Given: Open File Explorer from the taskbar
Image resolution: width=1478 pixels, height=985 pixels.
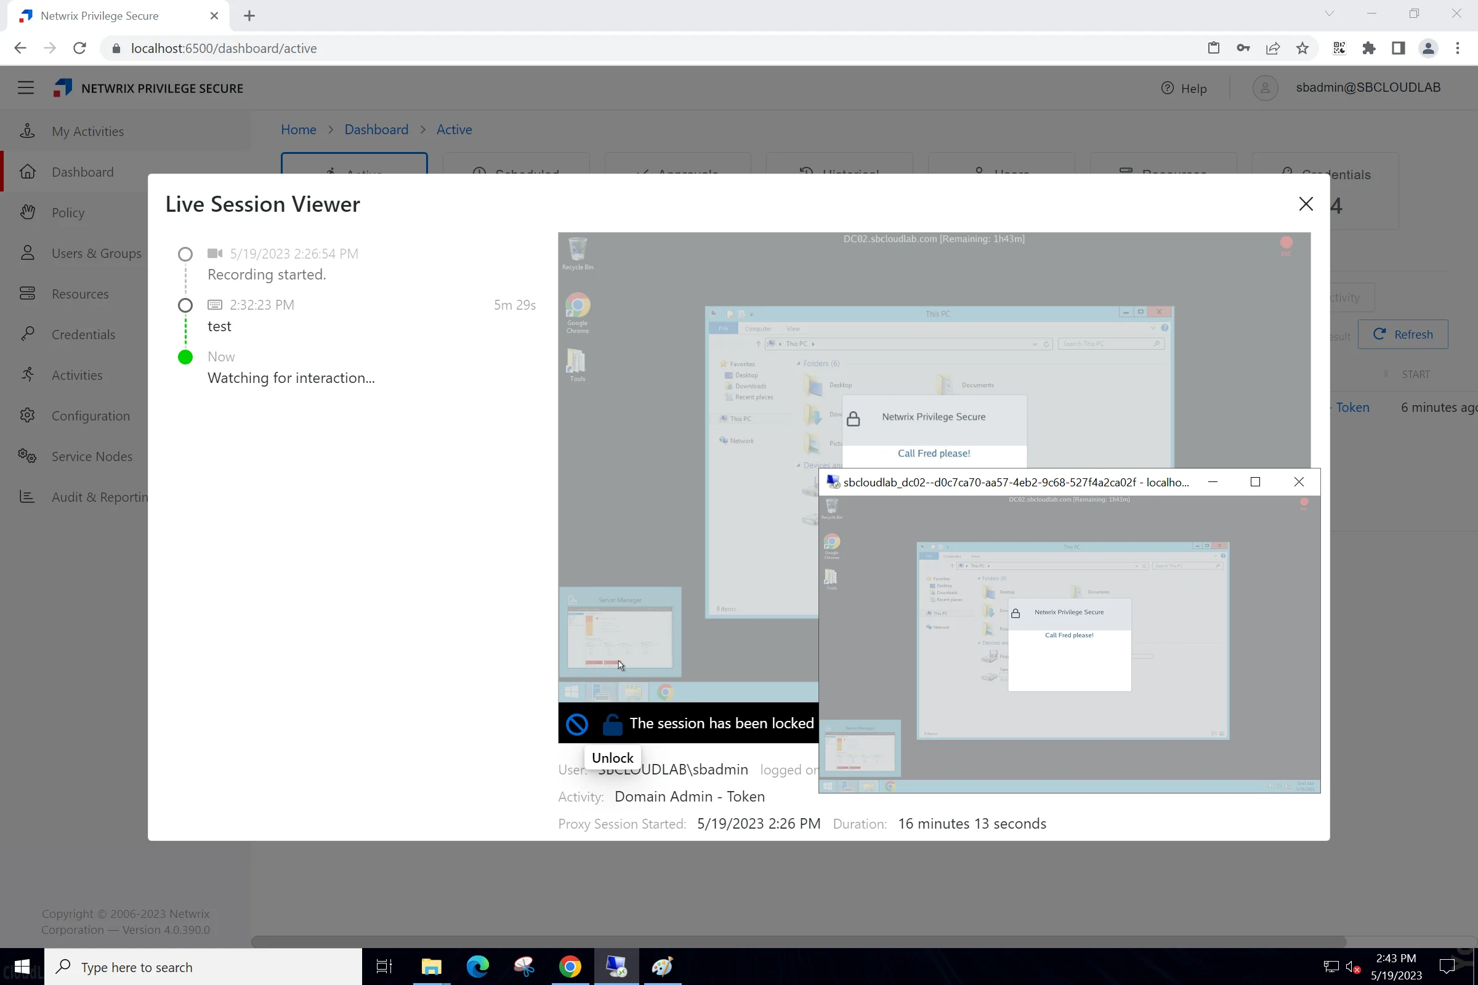Looking at the screenshot, I should click(431, 967).
